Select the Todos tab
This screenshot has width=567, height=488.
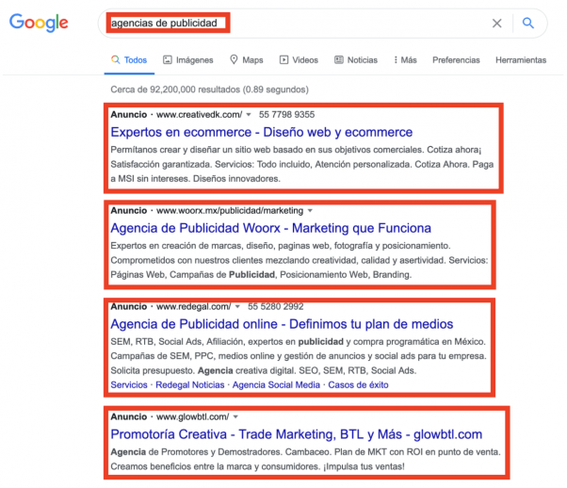pyautogui.click(x=129, y=60)
